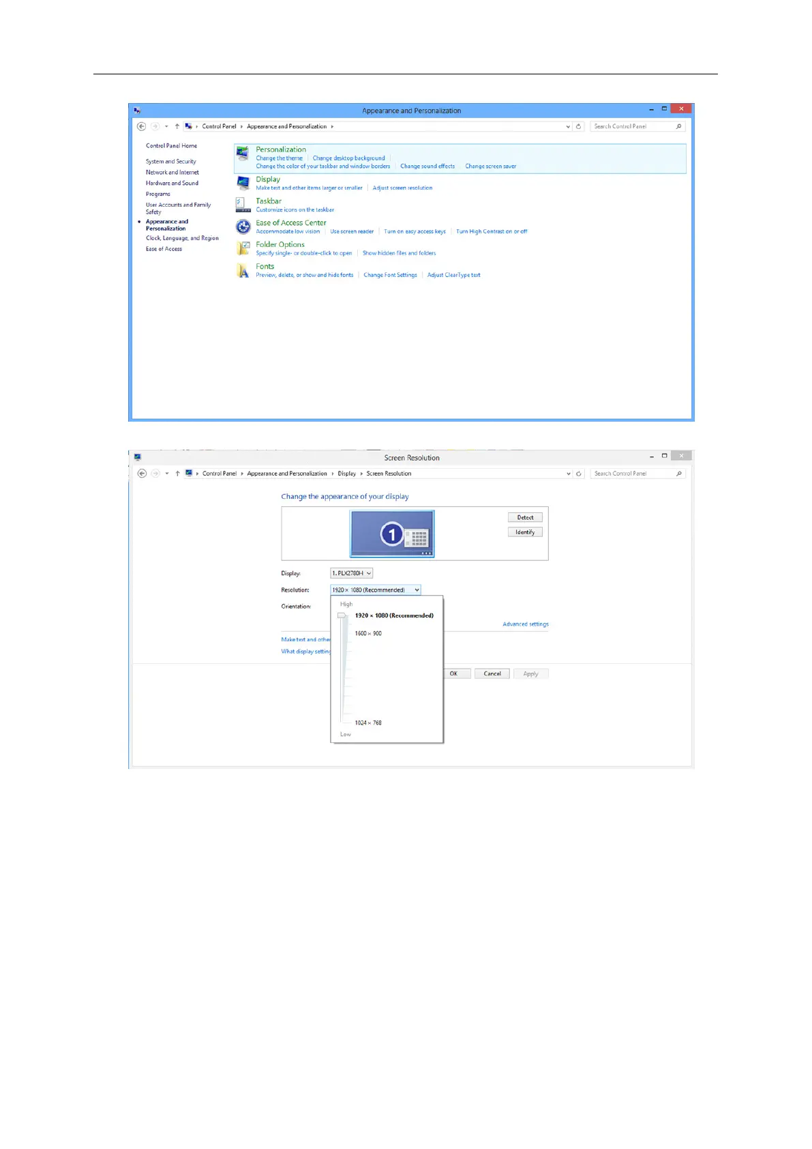Viewport: 812px width, 1149px height.
Task: Refresh the Screen Resolution window address bar
Action: point(579,474)
